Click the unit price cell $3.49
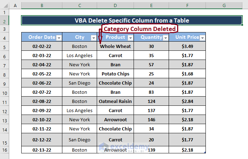The height and width of the screenshot is (159, 248). 187,46
